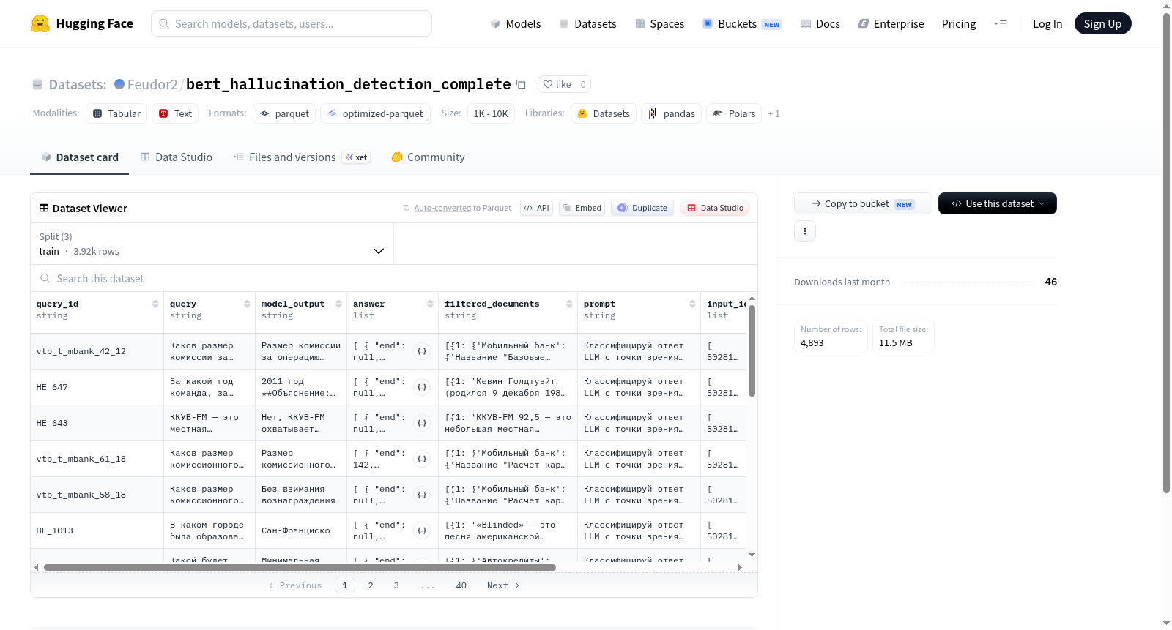Click the Hugging Face logo icon
Image resolution: width=1172 pixels, height=630 pixels.
pyautogui.click(x=40, y=23)
